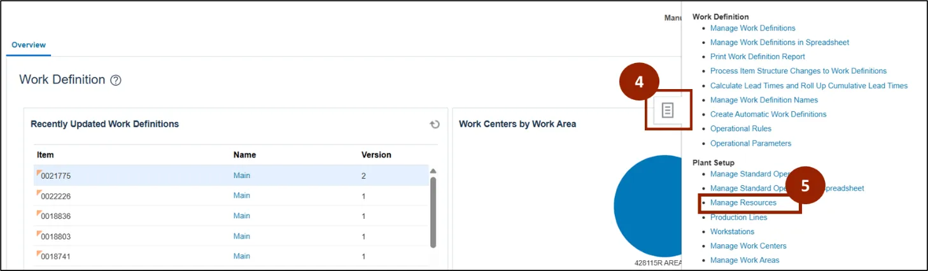This screenshot has width=928, height=271.
Task: Open the Operational Parameters task
Action: tap(750, 143)
